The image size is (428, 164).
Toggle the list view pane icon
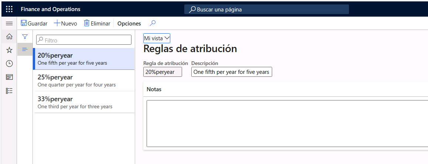click(x=25, y=49)
